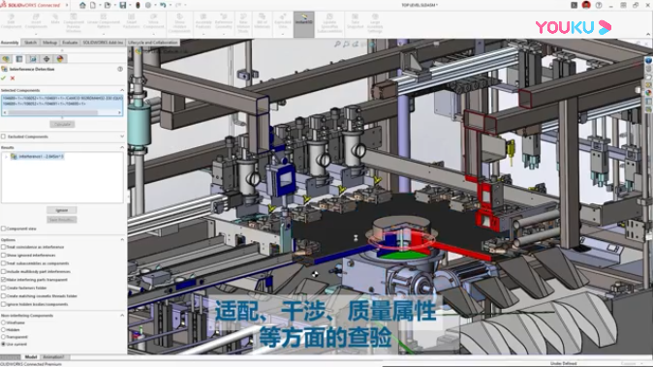Expand the Excluded Components section
The image size is (653, 367).
(122, 137)
